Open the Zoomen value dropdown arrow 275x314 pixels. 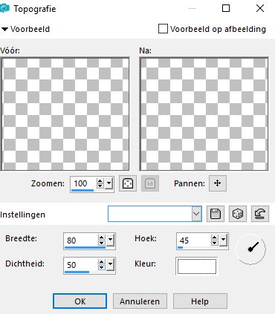[109, 183]
